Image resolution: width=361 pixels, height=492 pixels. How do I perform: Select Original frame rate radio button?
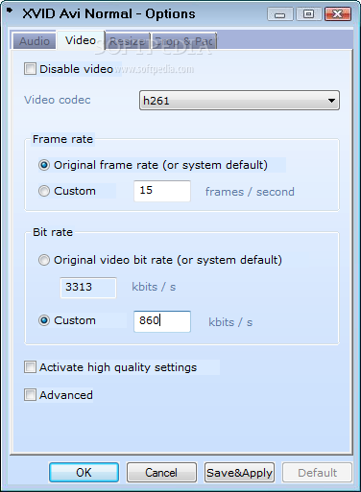coord(44,165)
